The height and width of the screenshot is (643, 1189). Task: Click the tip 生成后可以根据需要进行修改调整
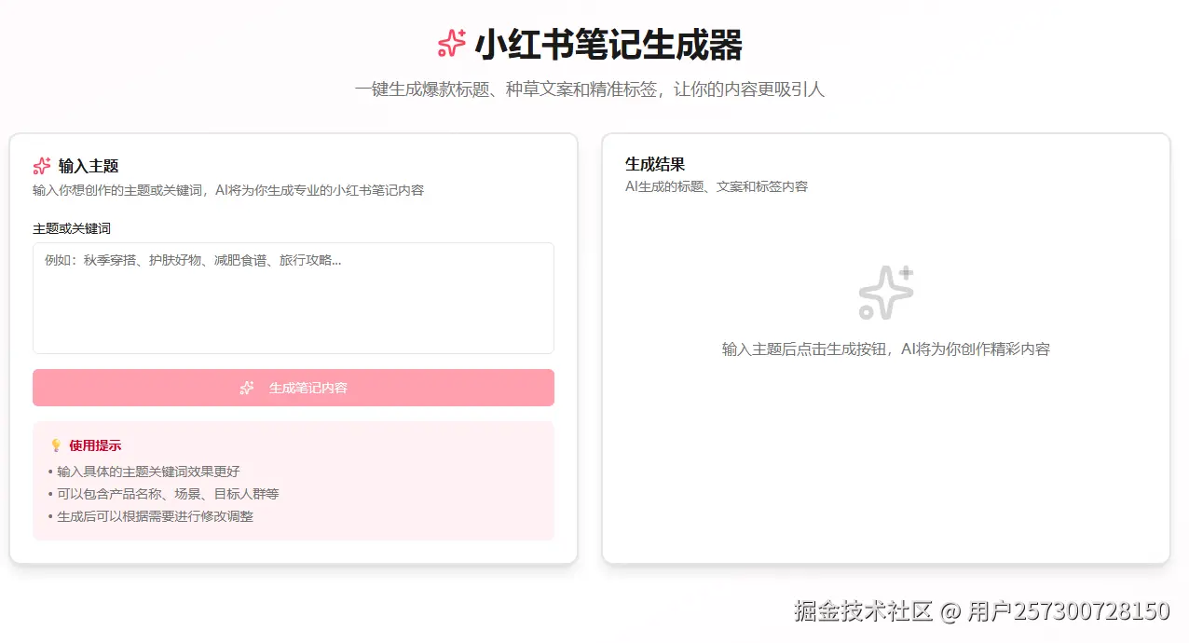155,516
